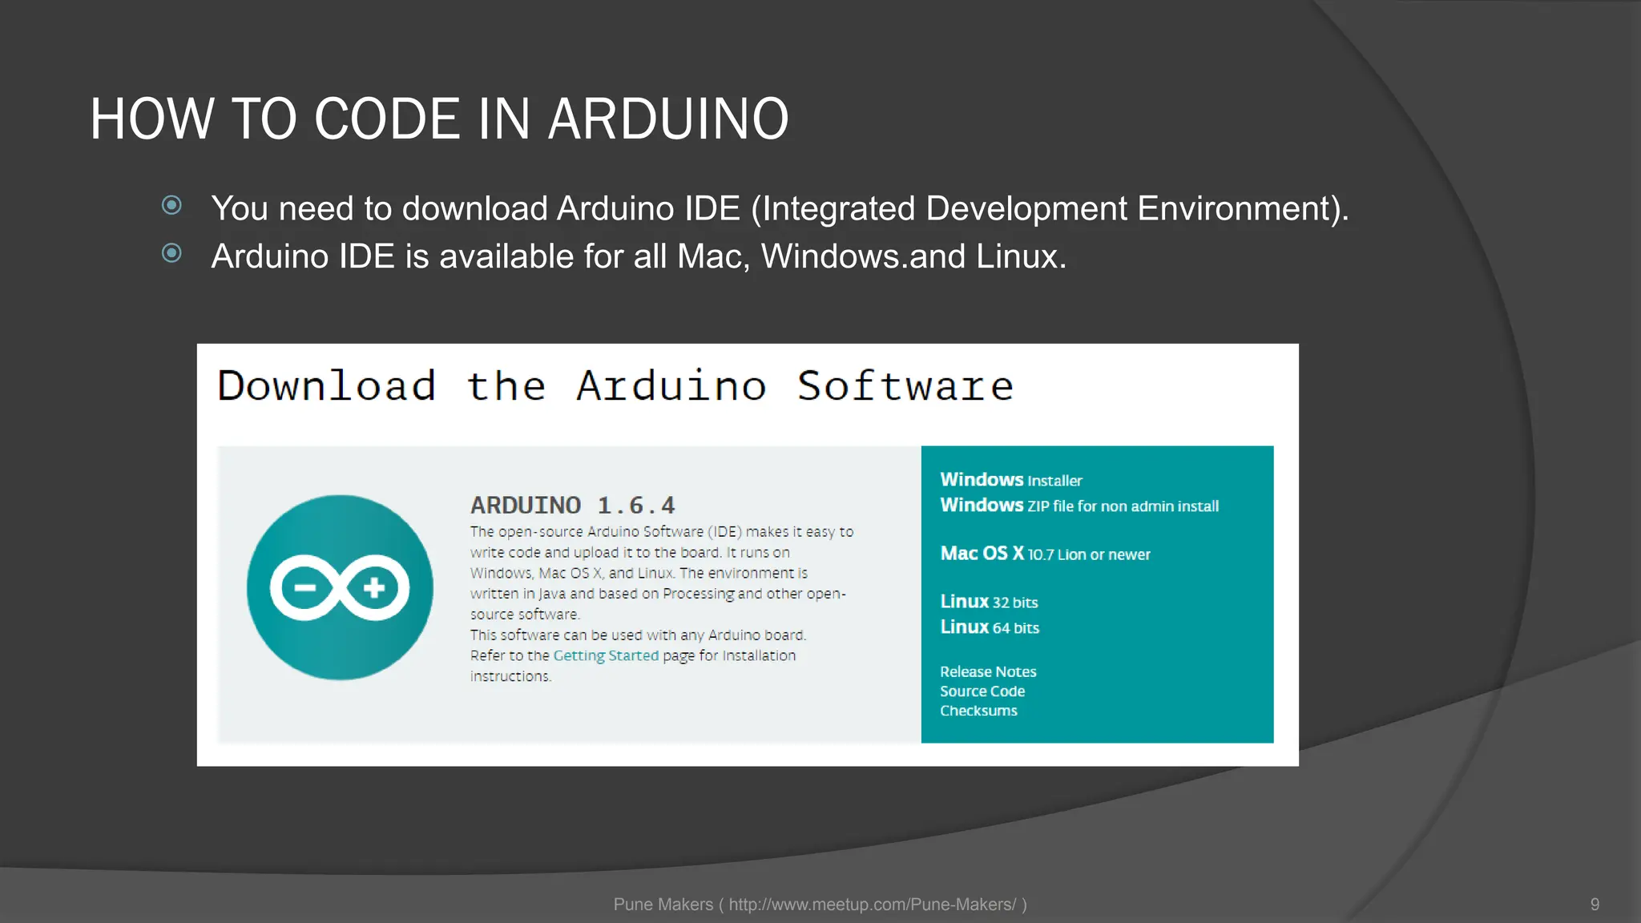Select Windows ZIP file for non admin install
The width and height of the screenshot is (1641, 923).
(x=1079, y=506)
